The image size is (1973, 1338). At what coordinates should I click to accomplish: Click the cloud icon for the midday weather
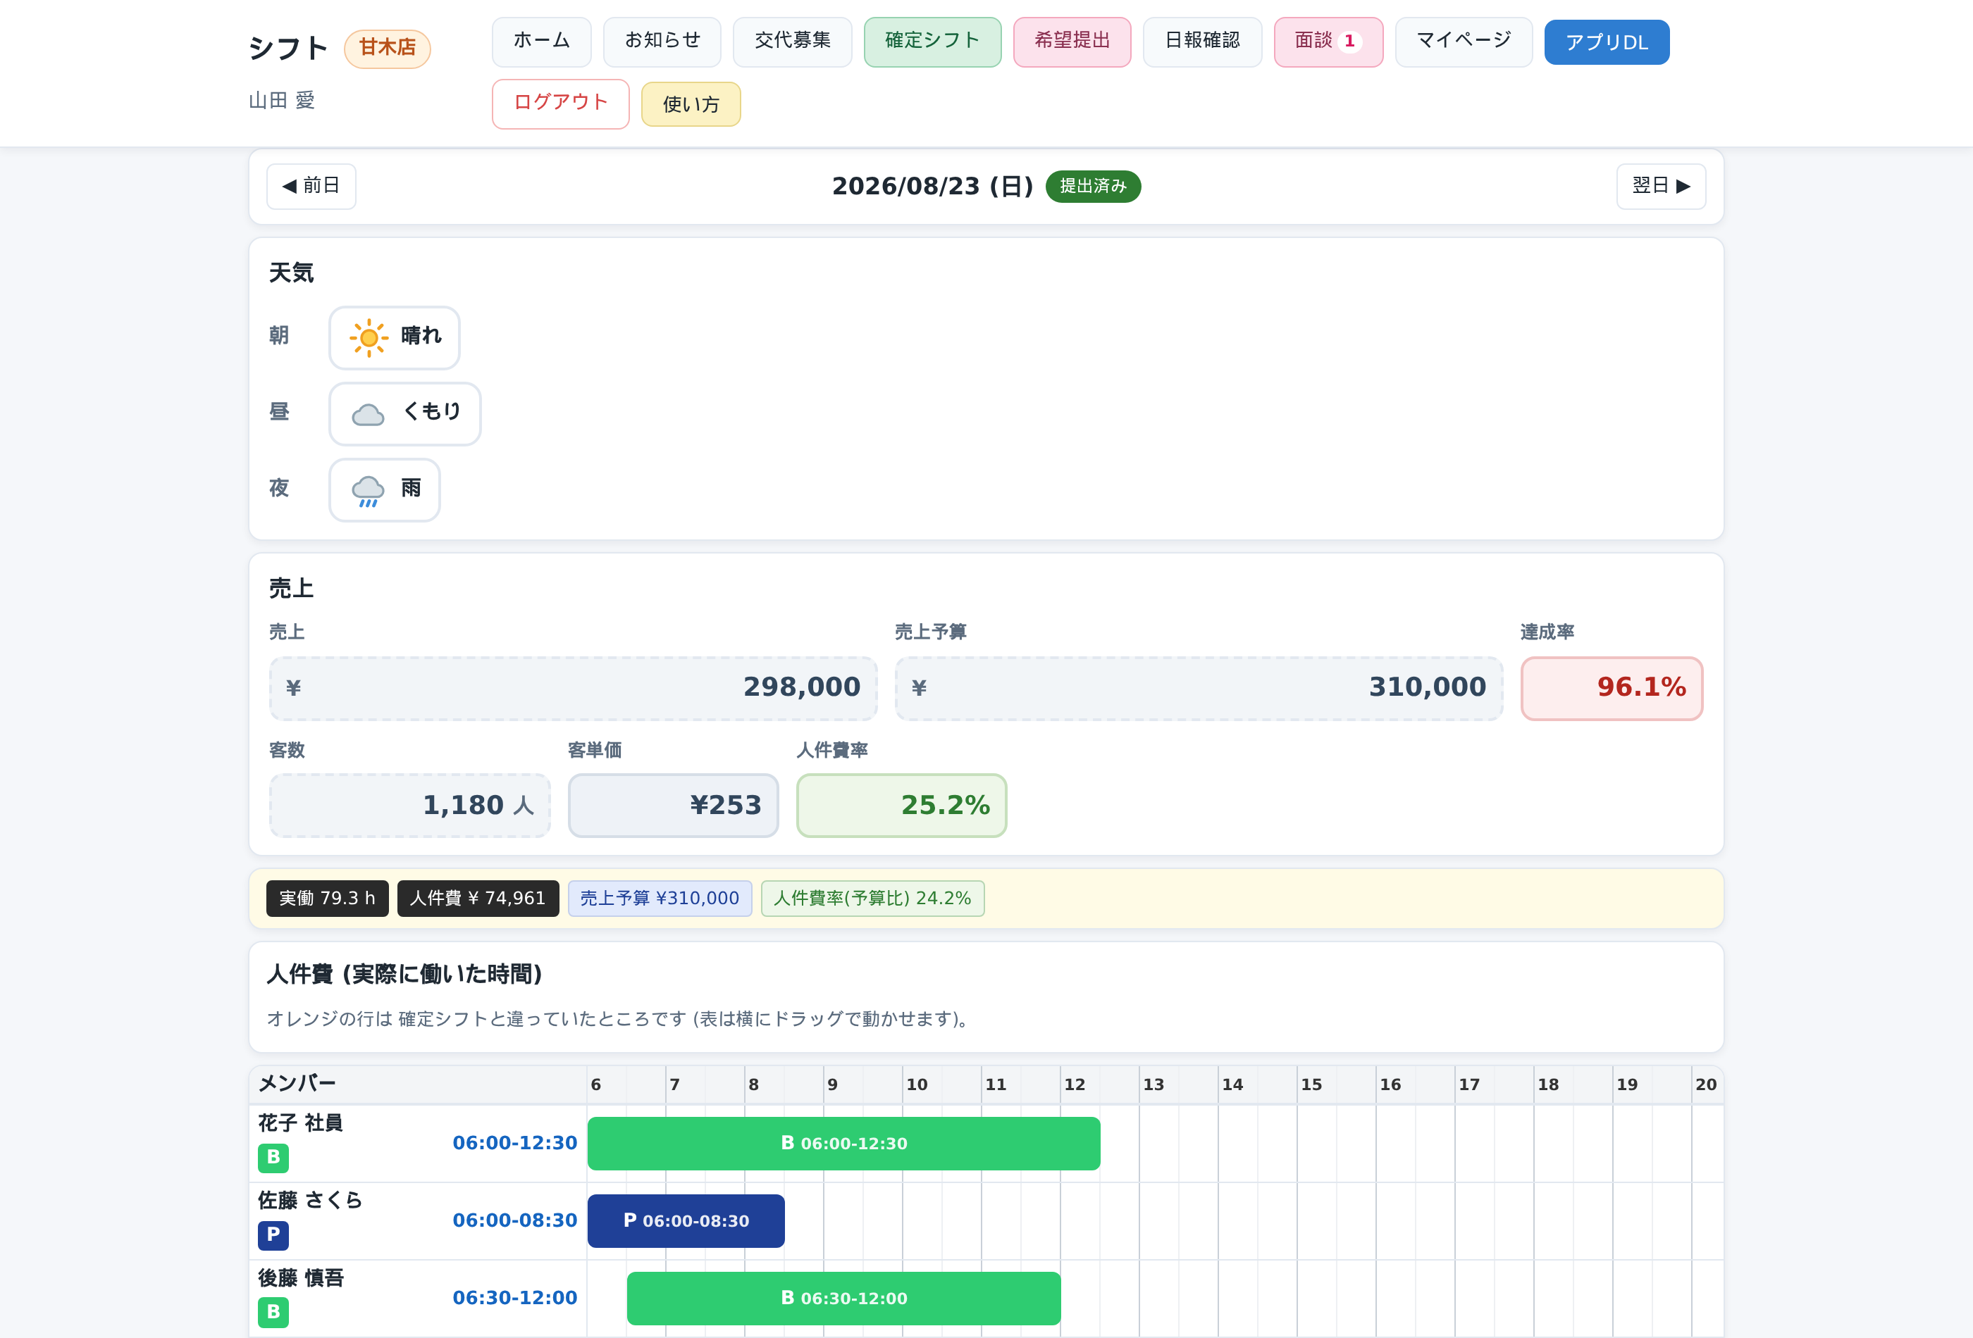coord(369,414)
